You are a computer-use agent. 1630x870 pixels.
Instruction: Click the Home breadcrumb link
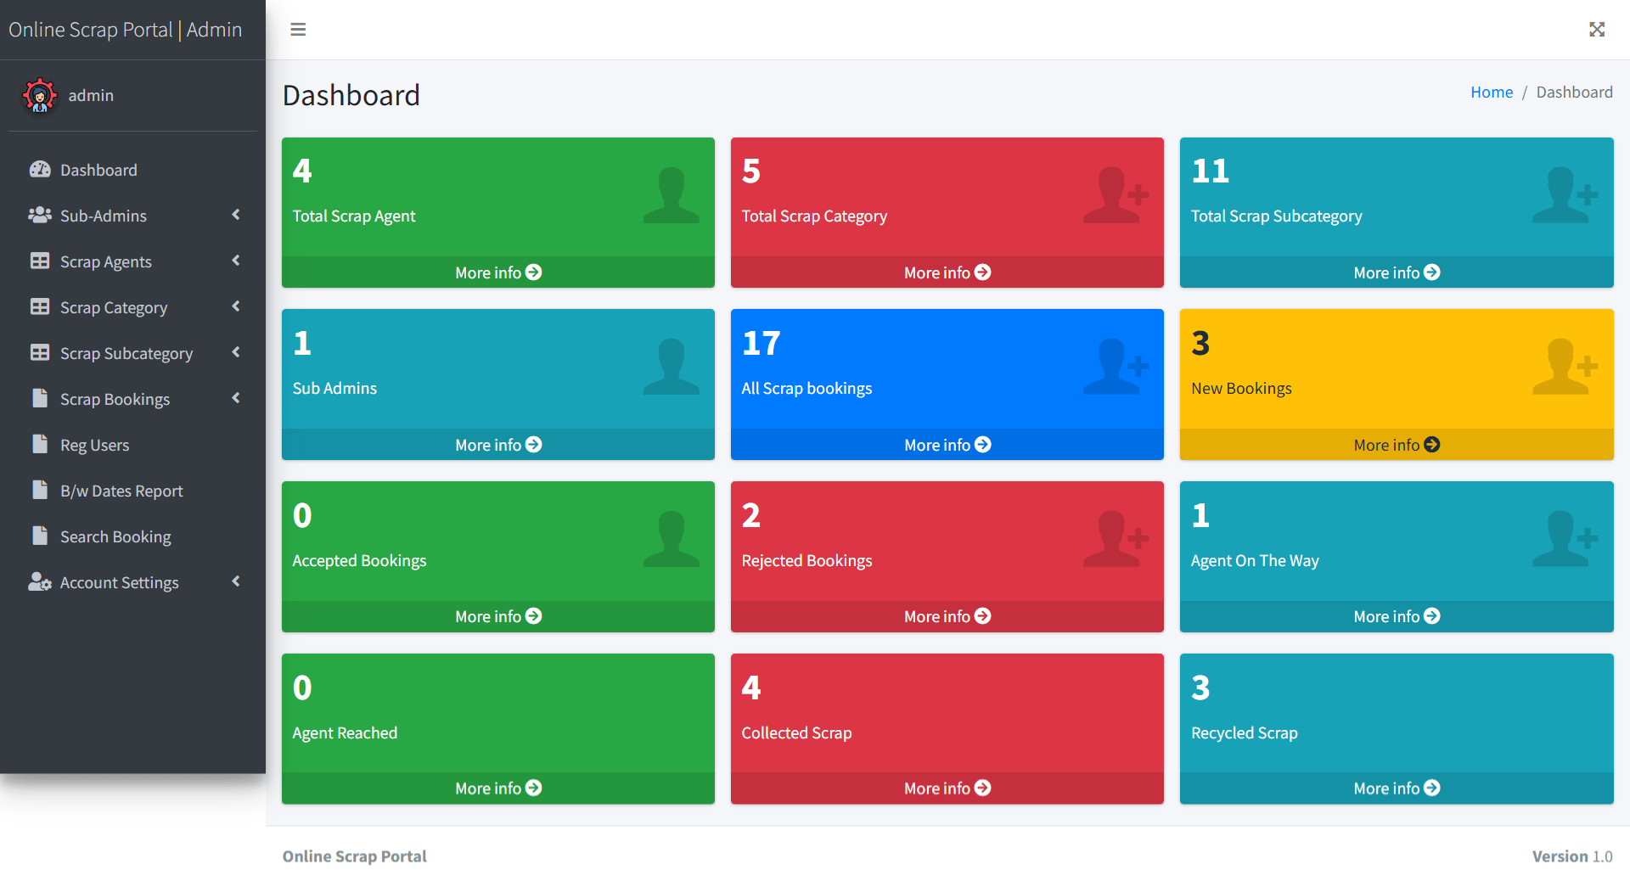(1491, 93)
